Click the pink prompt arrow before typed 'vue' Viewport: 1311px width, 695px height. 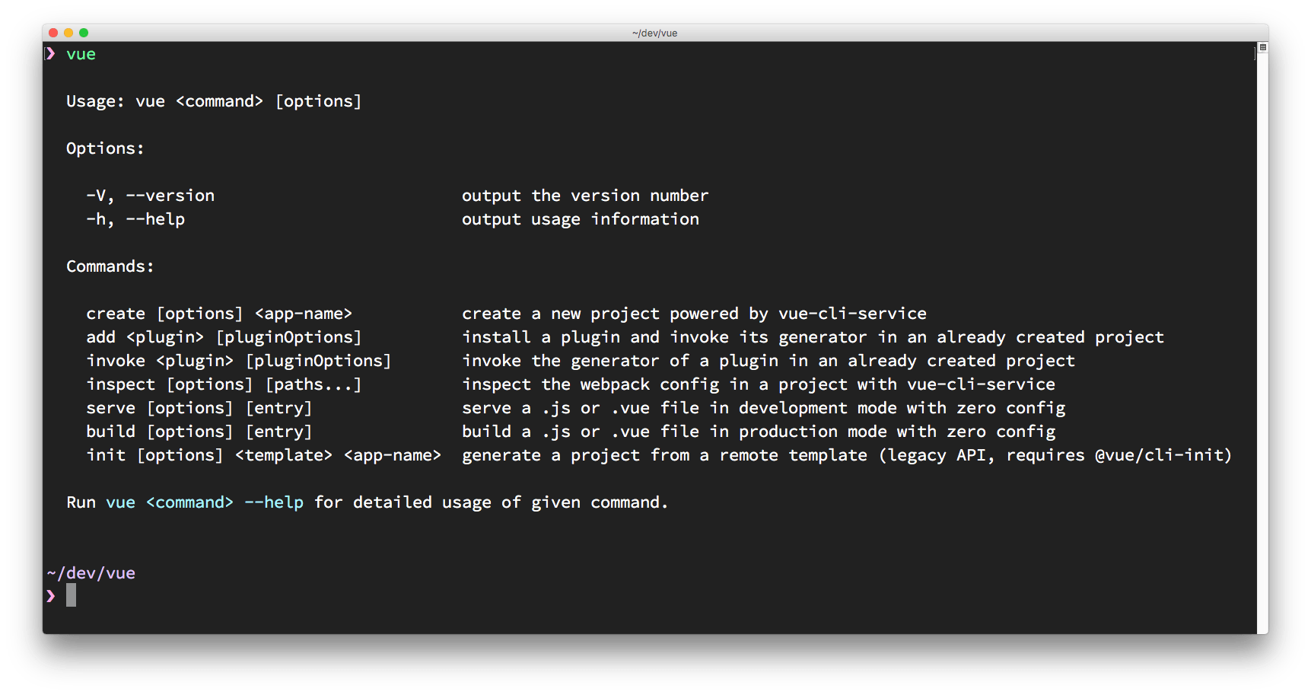click(x=50, y=54)
